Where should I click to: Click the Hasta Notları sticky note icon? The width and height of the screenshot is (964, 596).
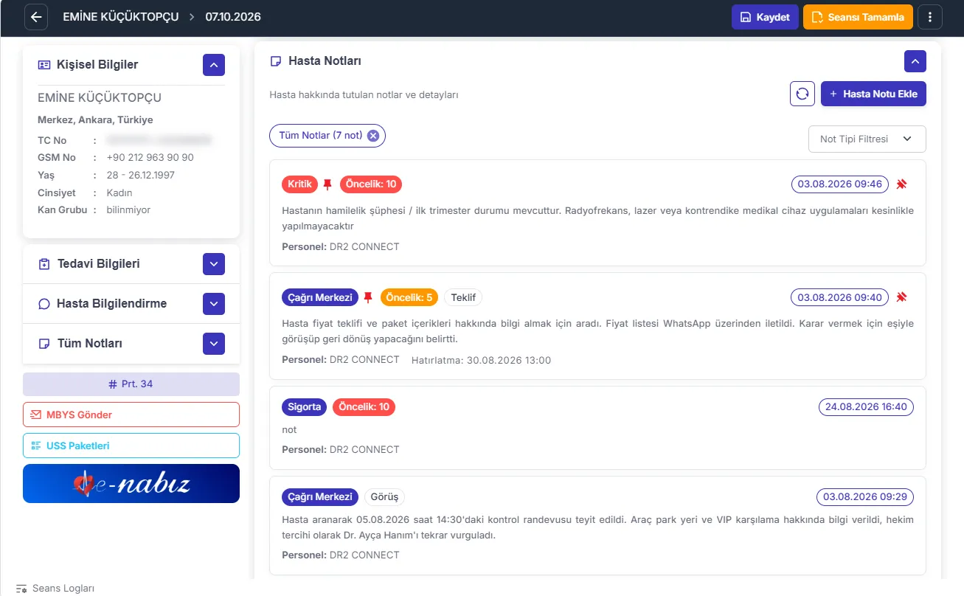point(276,61)
